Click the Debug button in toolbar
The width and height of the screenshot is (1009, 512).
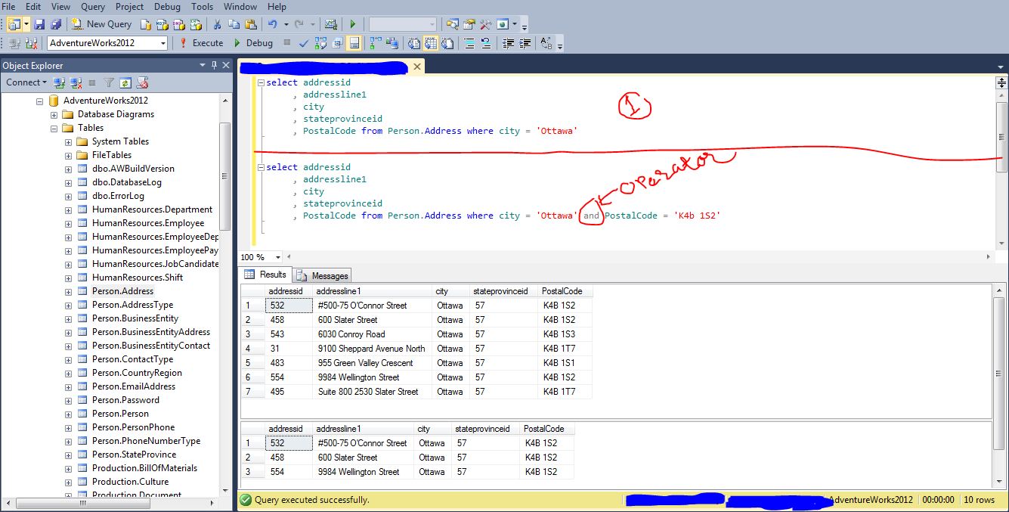pyautogui.click(x=253, y=43)
